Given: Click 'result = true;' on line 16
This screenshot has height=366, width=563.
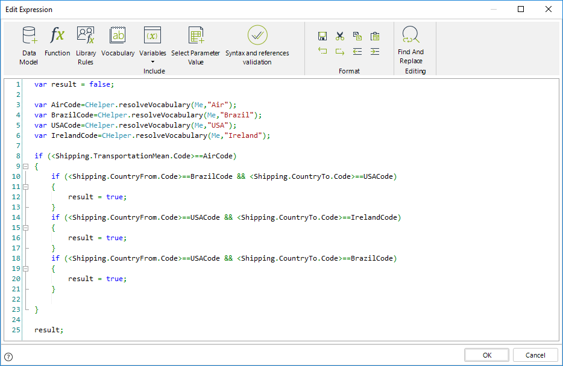Looking at the screenshot, I should [97, 238].
